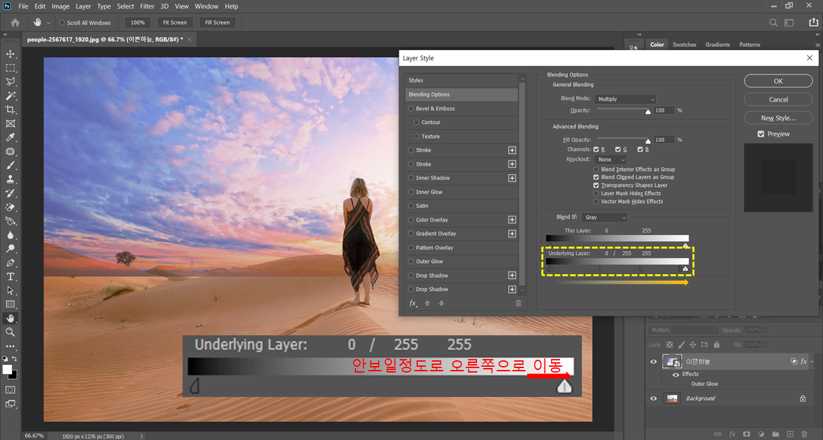Hide the Background layer eye icon
The width and height of the screenshot is (823, 440).
tap(654, 398)
